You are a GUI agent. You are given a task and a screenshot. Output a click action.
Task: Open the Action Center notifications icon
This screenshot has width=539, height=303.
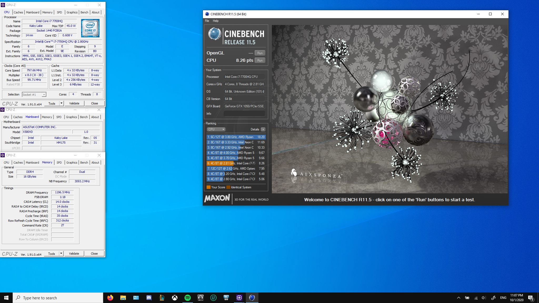[531, 298]
